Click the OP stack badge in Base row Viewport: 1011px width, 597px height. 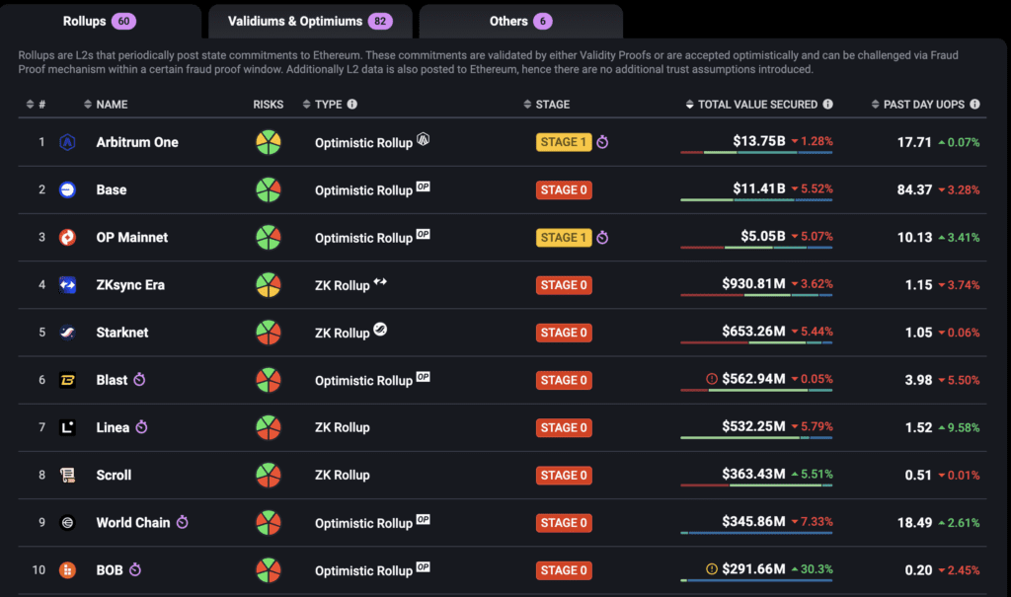point(423,187)
